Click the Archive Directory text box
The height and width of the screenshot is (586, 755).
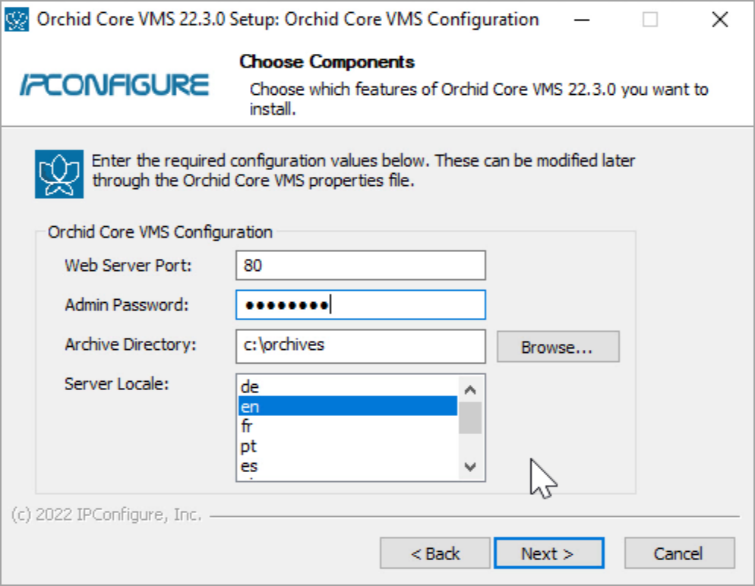click(x=360, y=345)
